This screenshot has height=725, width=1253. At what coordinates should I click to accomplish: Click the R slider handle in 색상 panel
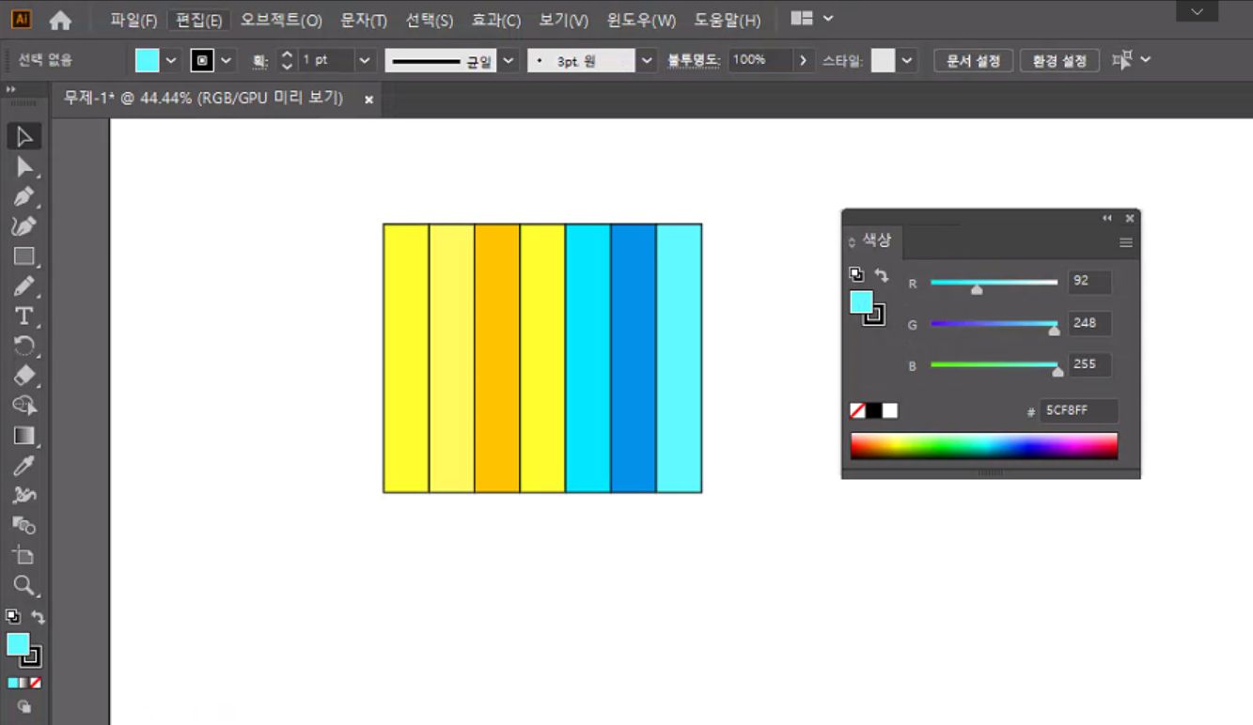pos(977,291)
